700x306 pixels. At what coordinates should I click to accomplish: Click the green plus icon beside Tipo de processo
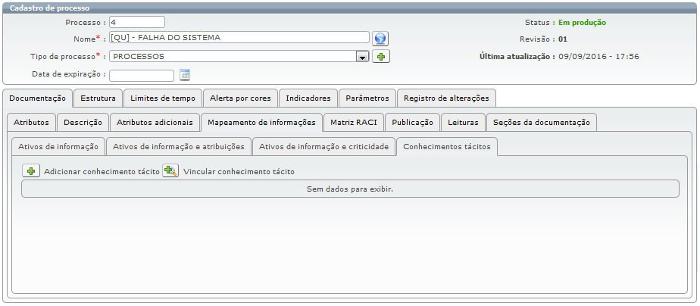click(x=380, y=57)
